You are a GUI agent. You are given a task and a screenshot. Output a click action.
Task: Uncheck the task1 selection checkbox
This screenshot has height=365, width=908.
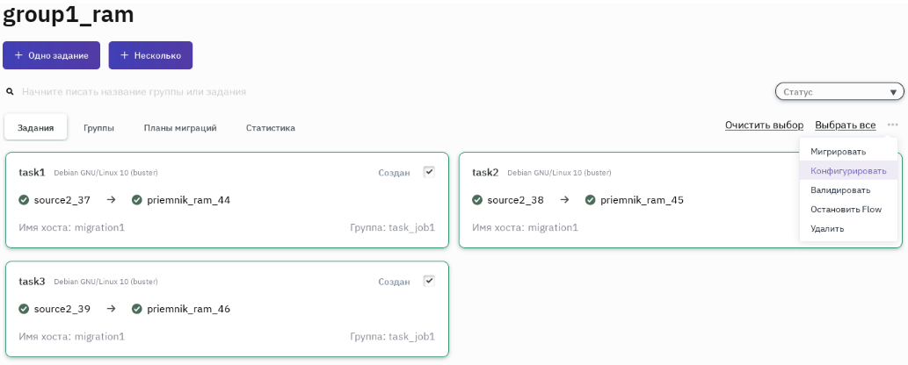tap(429, 172)
